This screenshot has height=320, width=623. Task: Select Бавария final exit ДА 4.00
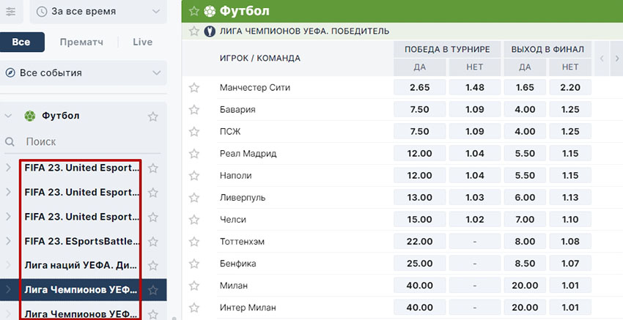click(x=525, y=110)
